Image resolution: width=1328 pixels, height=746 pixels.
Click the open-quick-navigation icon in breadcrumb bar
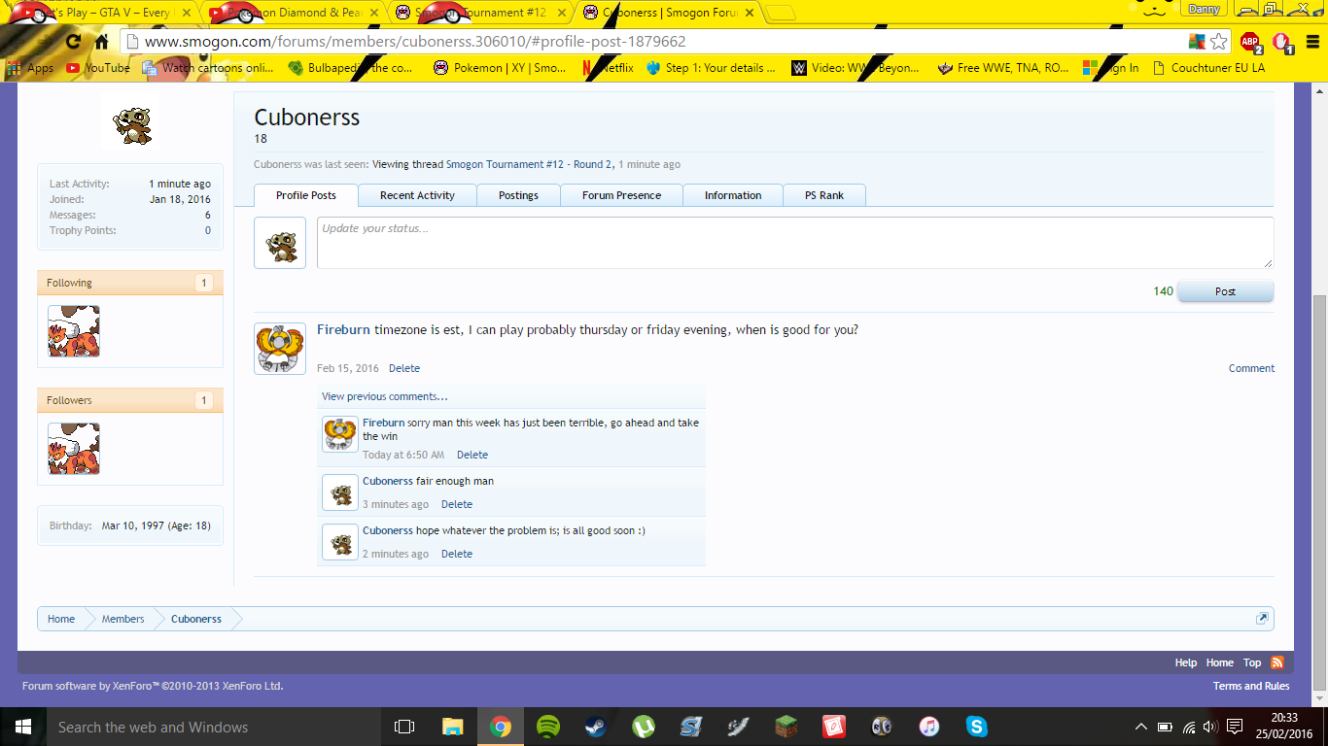click(x=1261, y=619)
